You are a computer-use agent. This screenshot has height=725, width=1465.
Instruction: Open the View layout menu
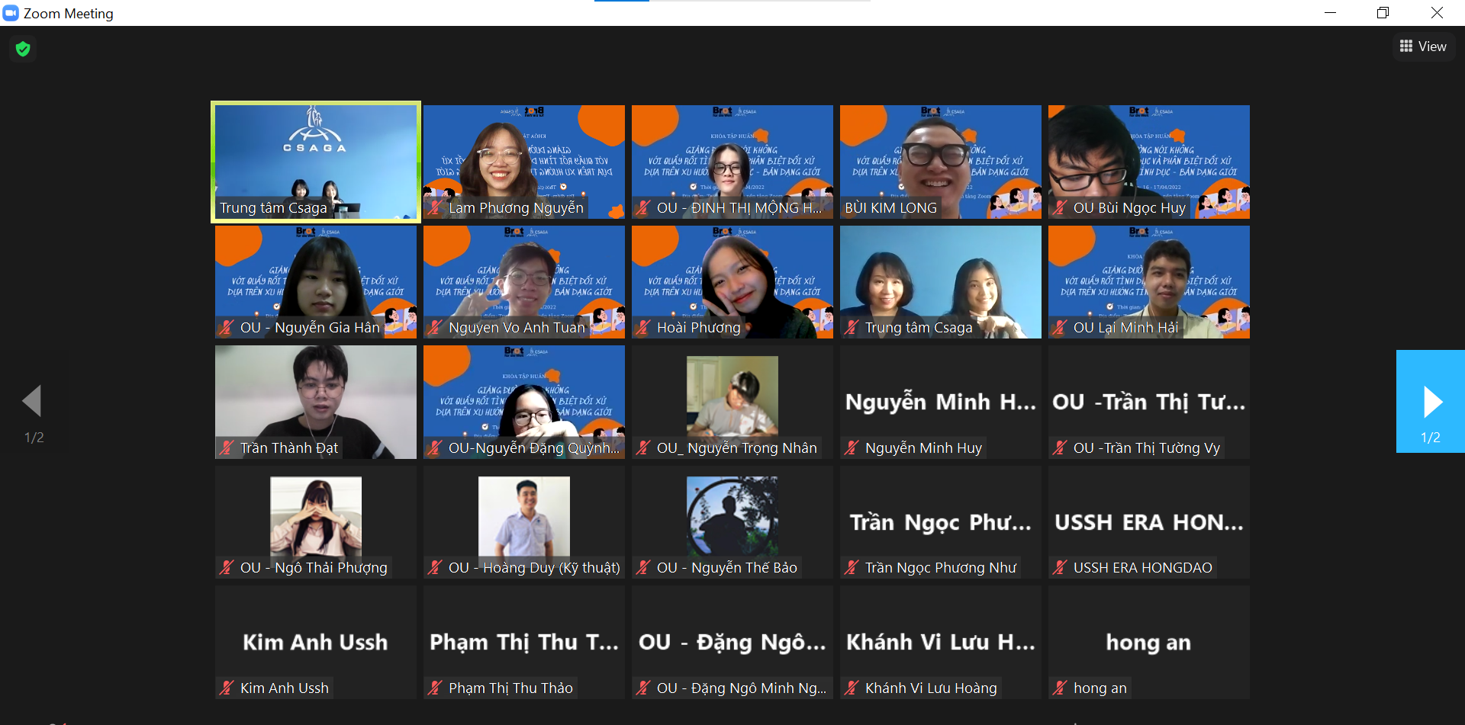point(1423,47)
